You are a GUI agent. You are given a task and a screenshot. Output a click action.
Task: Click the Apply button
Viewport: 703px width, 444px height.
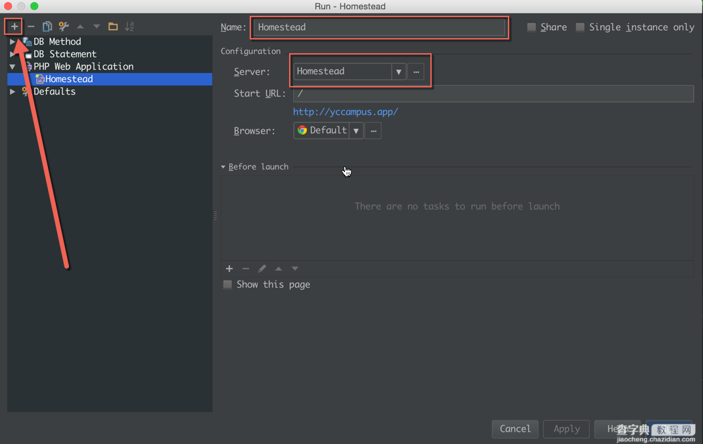coord(567,429)
